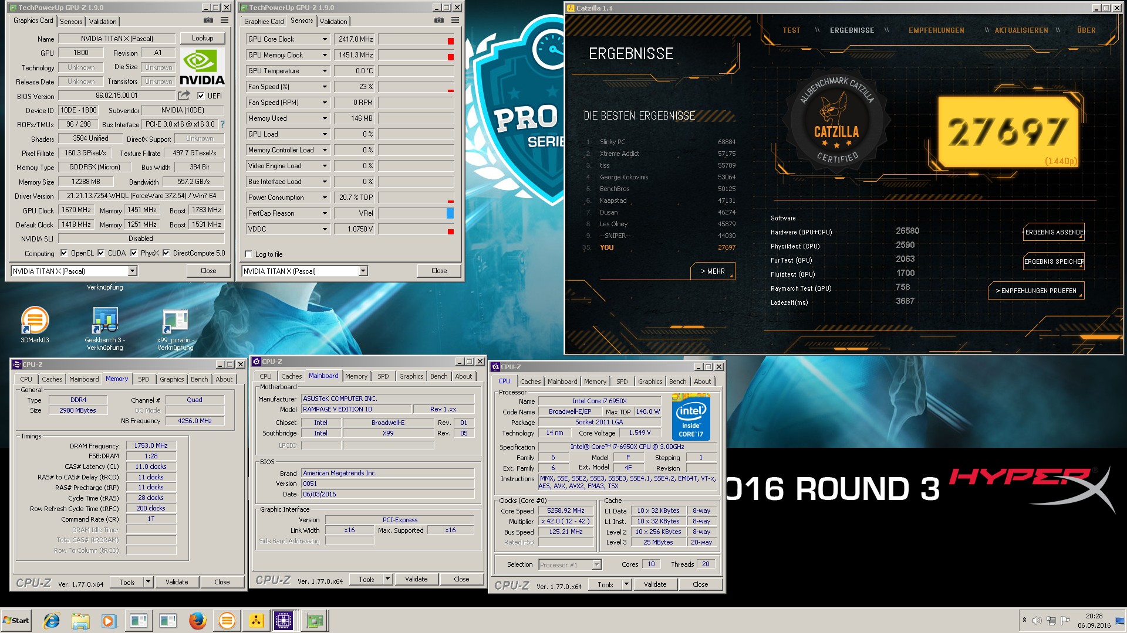This screenshot has height=633, width=1127.
Task: Click the Lookup button in GPU-Z
Action: (x=203, y=38)
